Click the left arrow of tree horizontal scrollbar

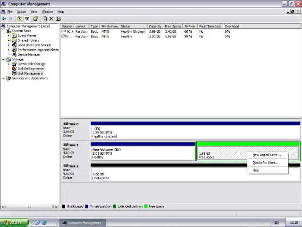[3, 207]
